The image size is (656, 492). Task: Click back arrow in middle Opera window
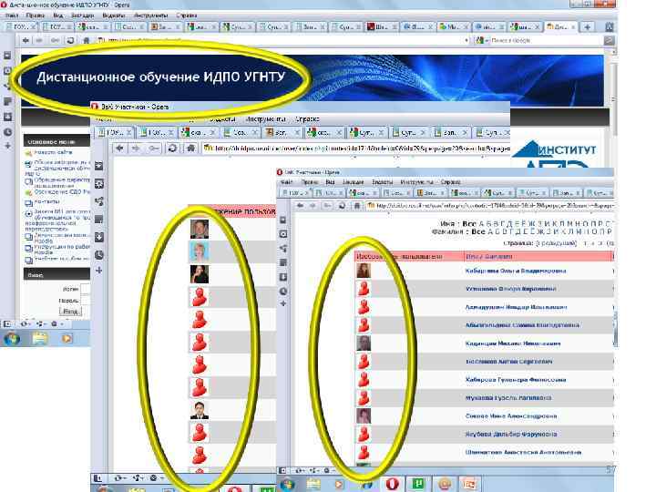tap(119, 149)
